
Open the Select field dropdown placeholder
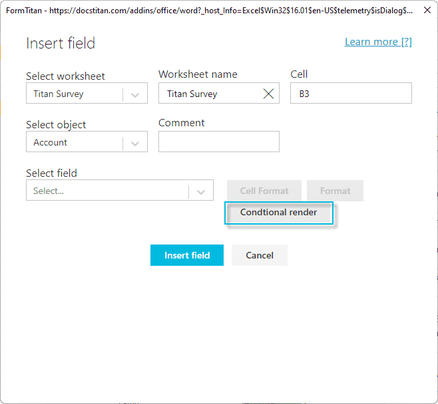[x=107, y=191]
